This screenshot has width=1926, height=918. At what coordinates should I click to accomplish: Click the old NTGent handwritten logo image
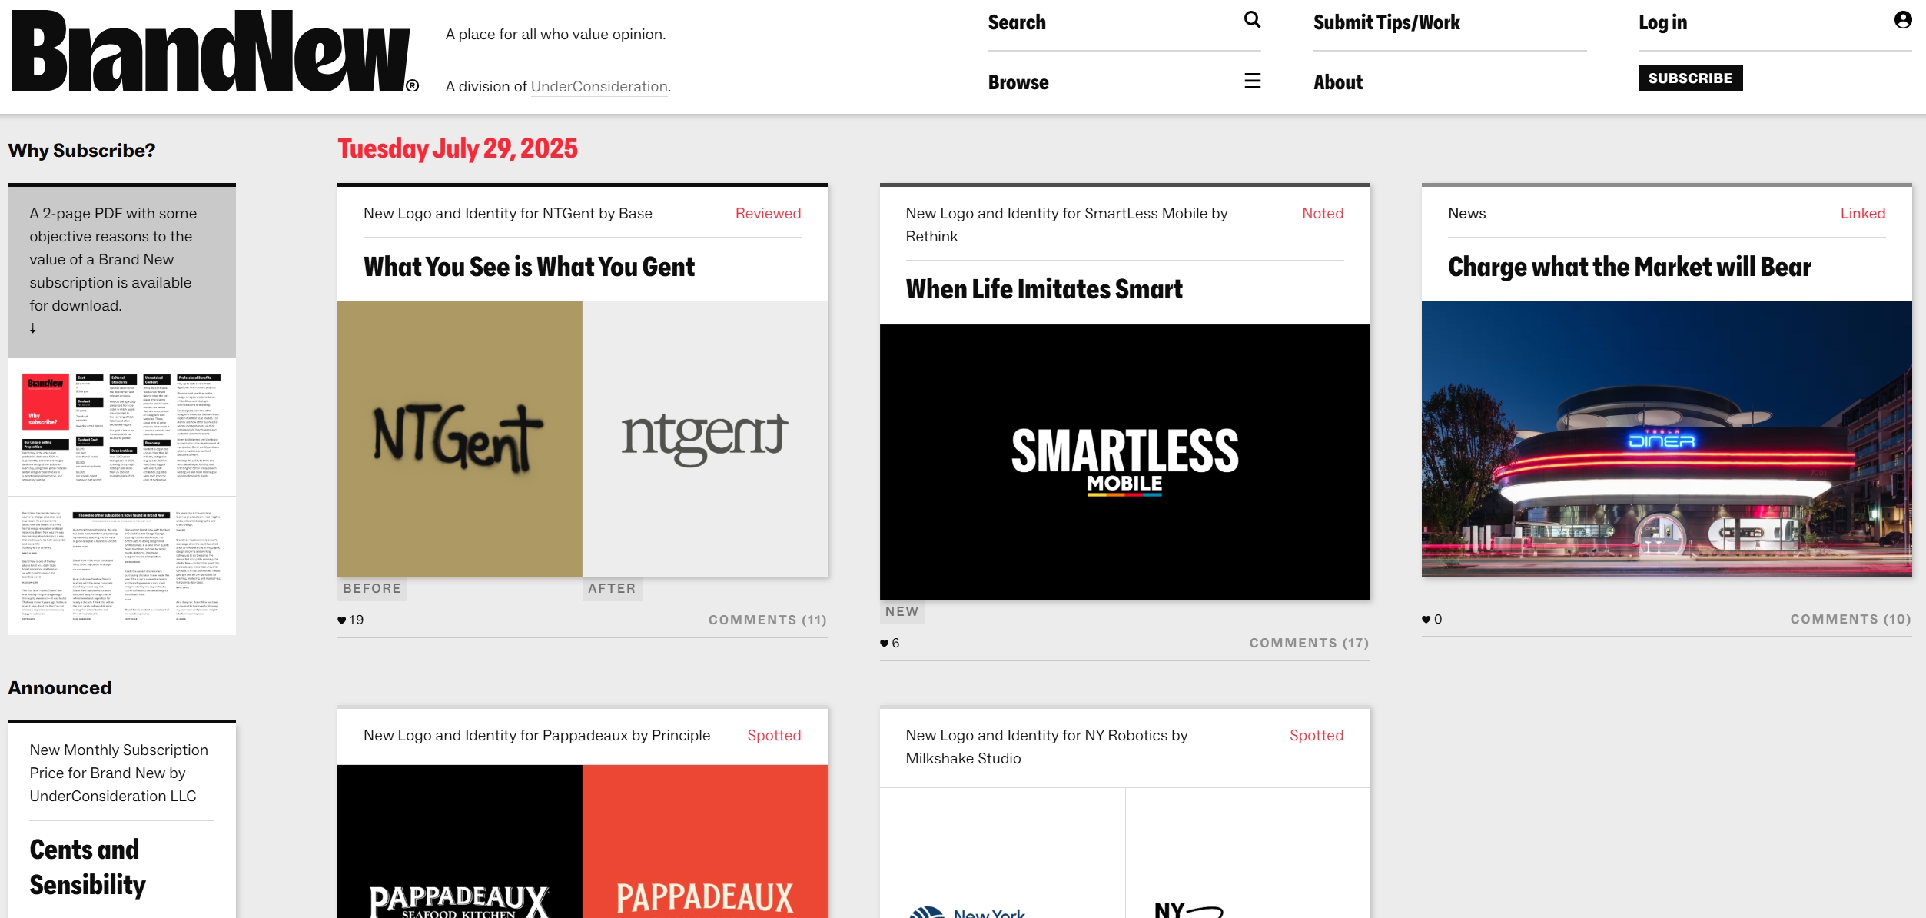pos(460,439)
